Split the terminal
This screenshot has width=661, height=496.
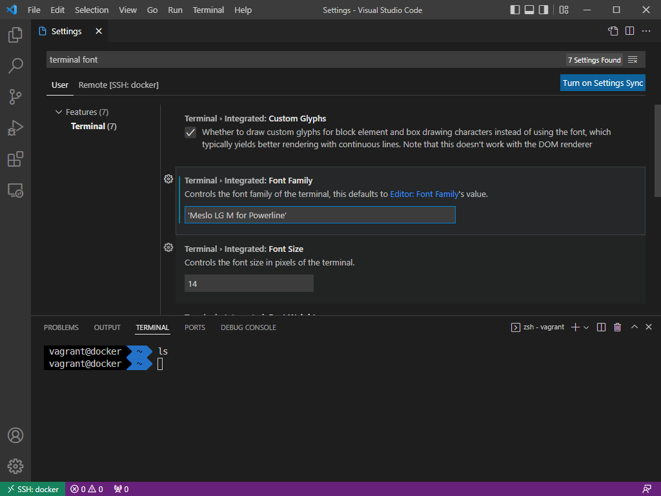pyautogui.click(x=602, y=327)
